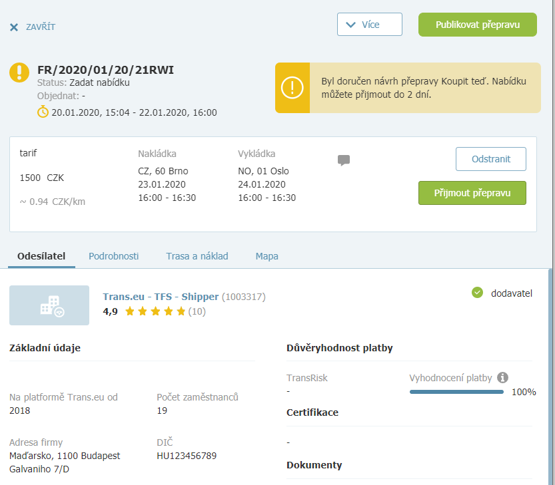Click the offer number FR/2020/01/20/21RWI

tap(105, 70)
